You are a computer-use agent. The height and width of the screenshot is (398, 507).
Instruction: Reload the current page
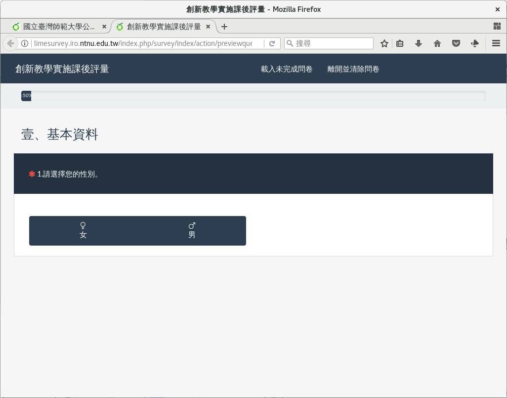[272, 43]
